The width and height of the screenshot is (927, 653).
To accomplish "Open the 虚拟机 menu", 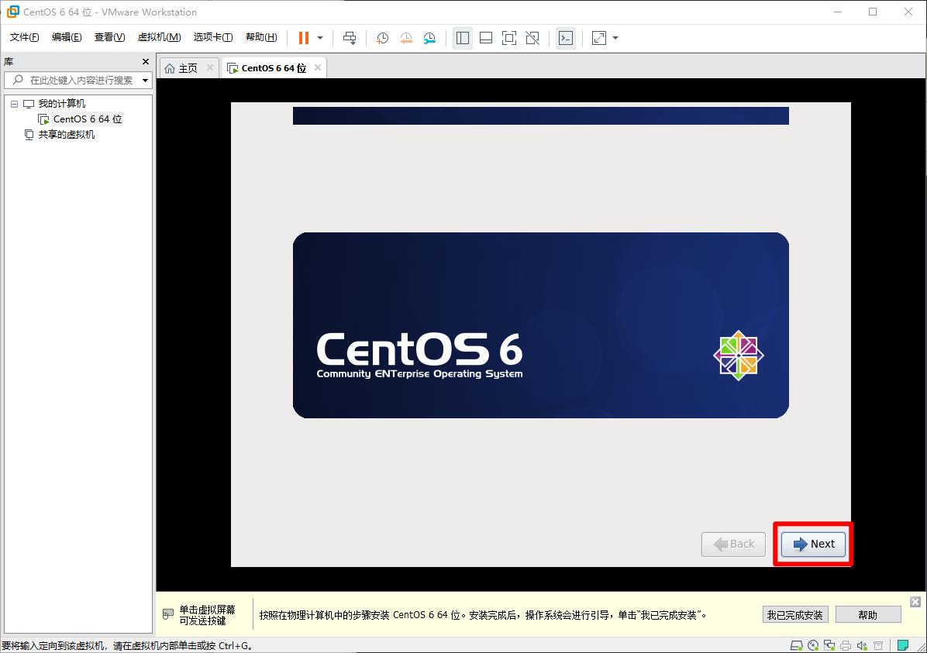I will 158,36.
